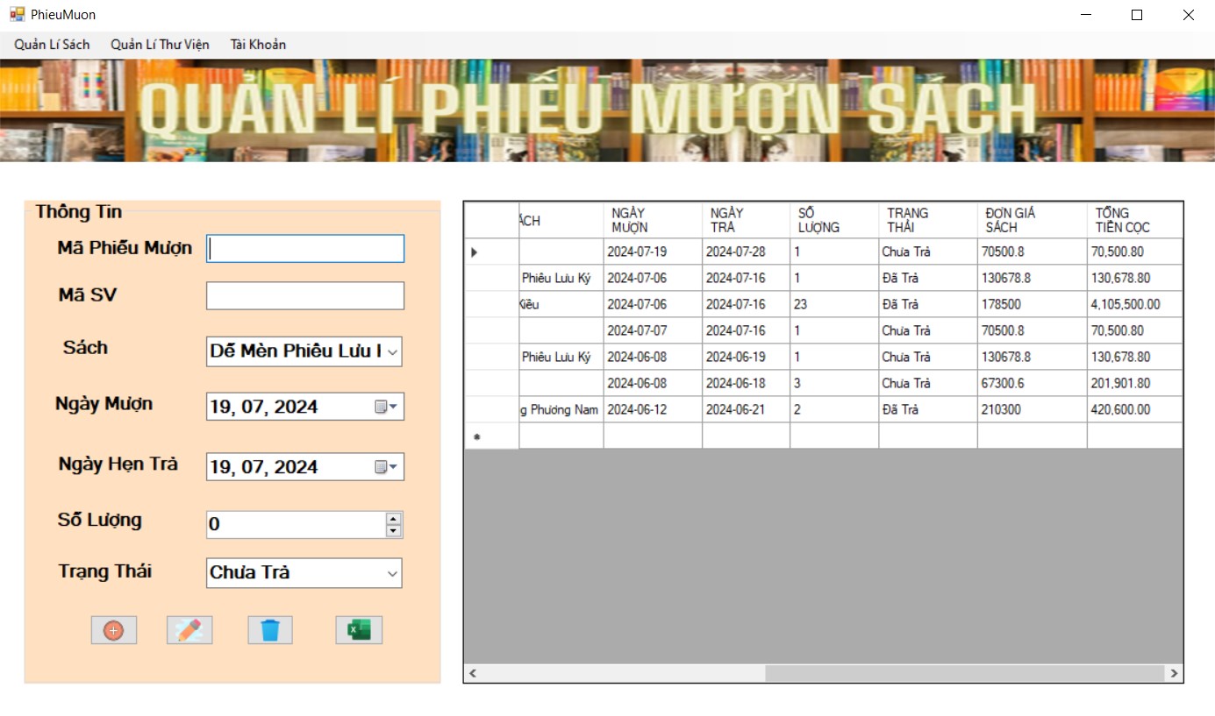1215x716 pixels.
Task: Increase Số Lượng with the up arrow
Action: pos(393,519)
